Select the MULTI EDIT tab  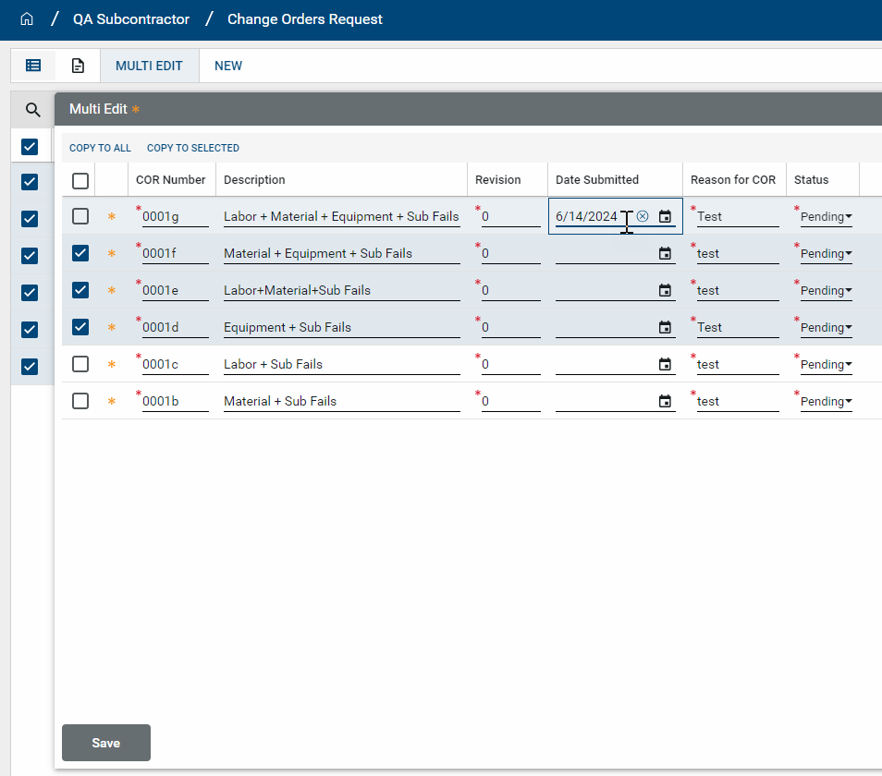click(x=149, y=66)
